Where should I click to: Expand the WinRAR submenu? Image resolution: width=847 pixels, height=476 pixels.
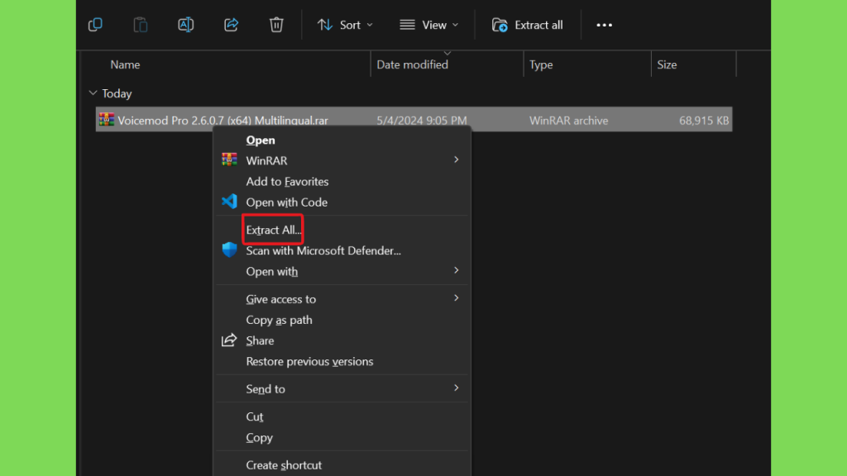[x=342, y=160]
